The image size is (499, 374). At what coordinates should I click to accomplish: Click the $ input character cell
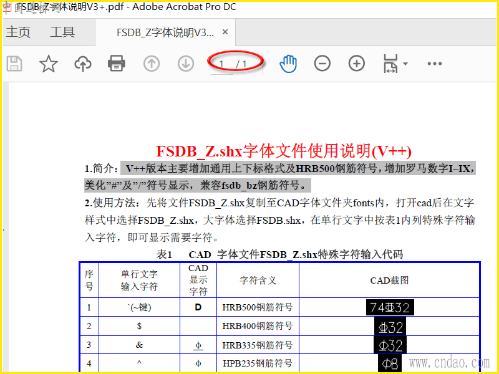(x=139, y=326)
